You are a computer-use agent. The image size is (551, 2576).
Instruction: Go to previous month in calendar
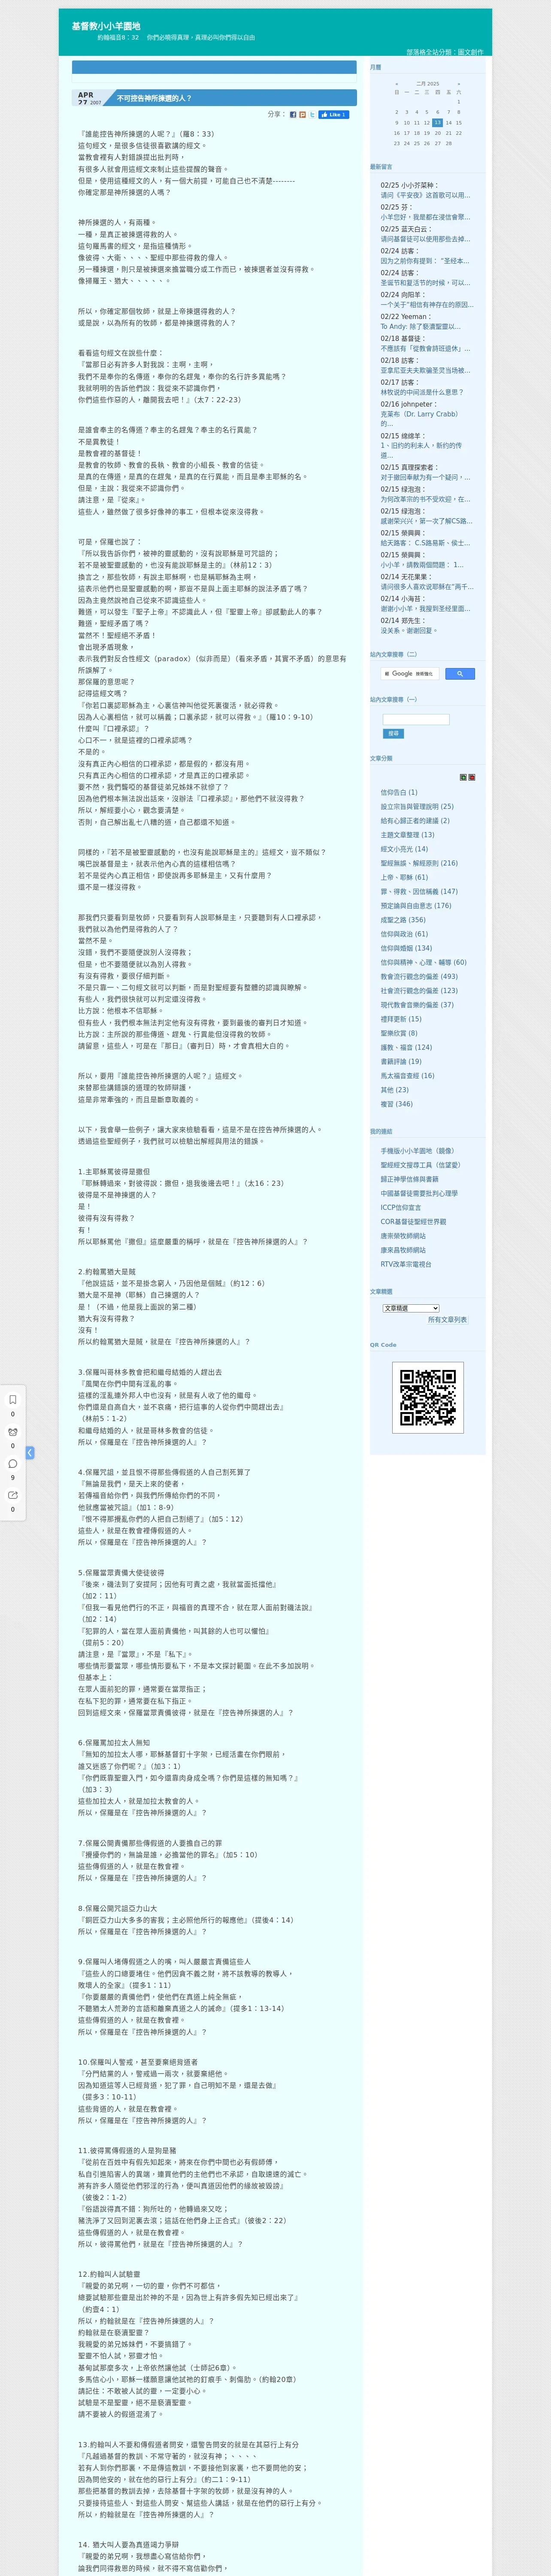[396, 84]
